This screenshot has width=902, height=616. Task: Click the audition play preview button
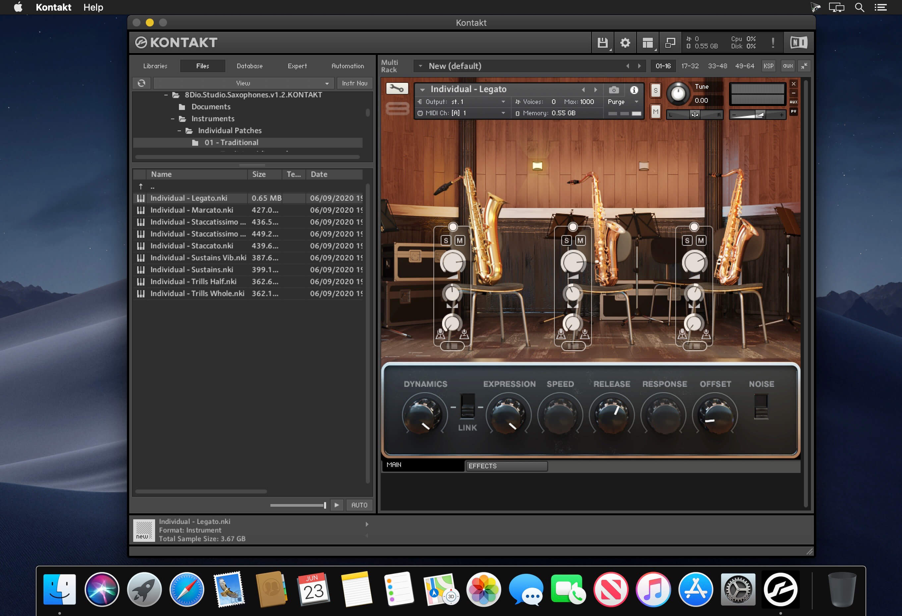336,505
